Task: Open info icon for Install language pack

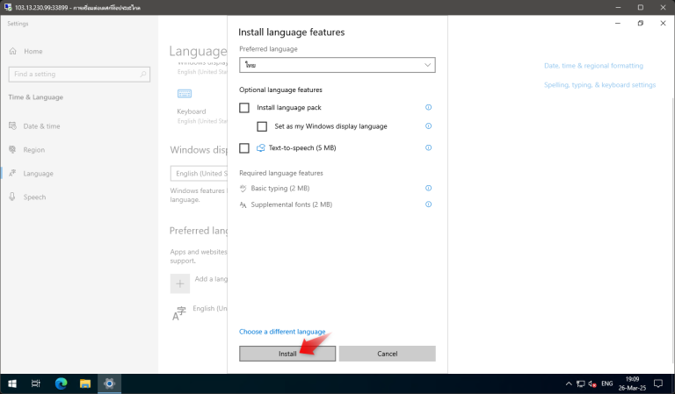Action: [428, 107]
